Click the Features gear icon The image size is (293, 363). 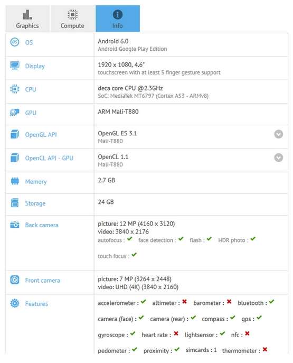(x=15, y=303)
